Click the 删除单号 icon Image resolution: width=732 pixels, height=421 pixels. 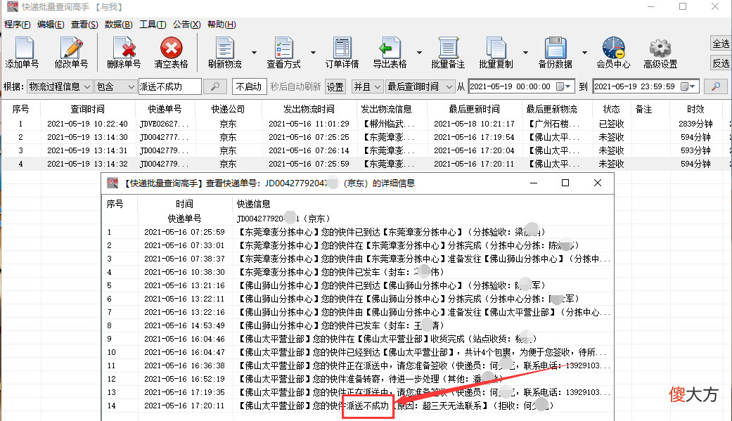pyautogui.click(x=124, y=52)
